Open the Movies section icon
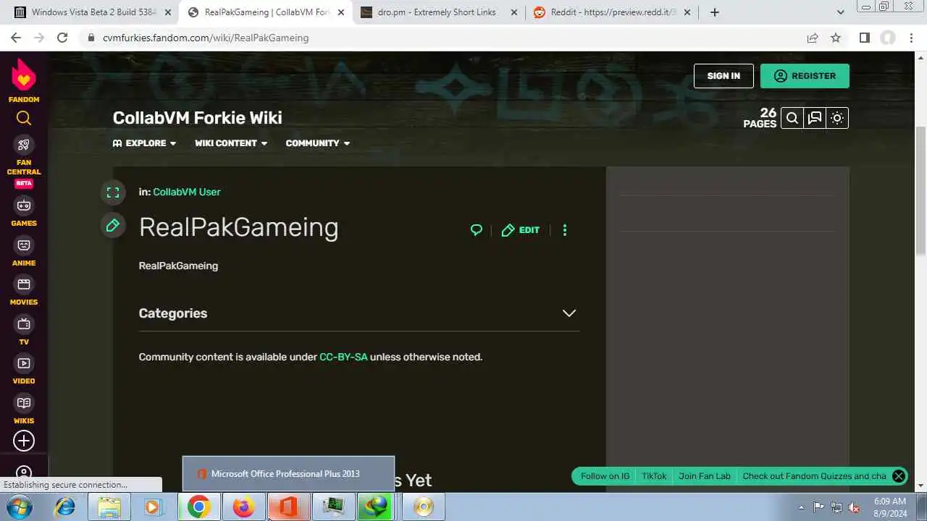Screen dimensions: 927x521 pyautogui.click(x=24, y=284)
